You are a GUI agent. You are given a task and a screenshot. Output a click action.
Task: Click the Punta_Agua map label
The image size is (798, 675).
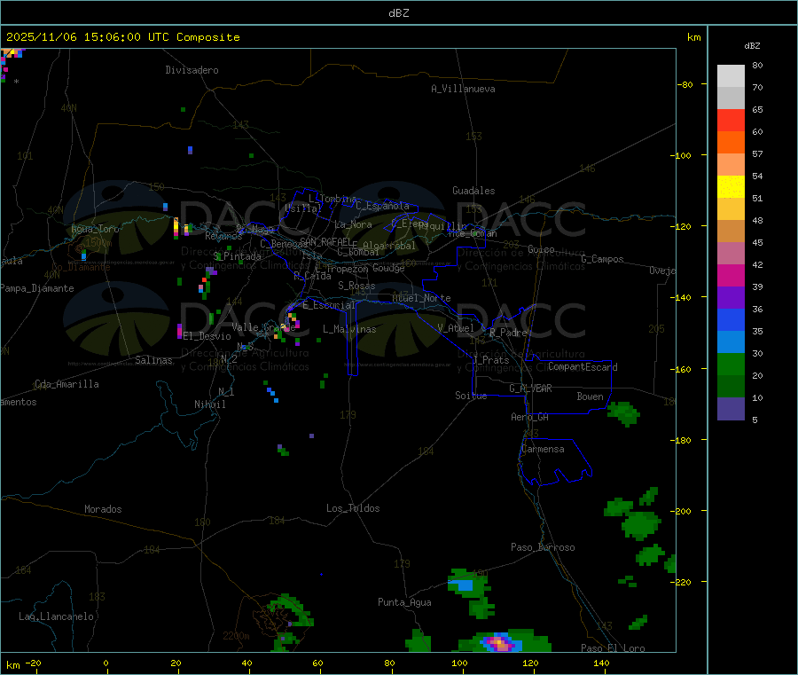click(404, 602)
